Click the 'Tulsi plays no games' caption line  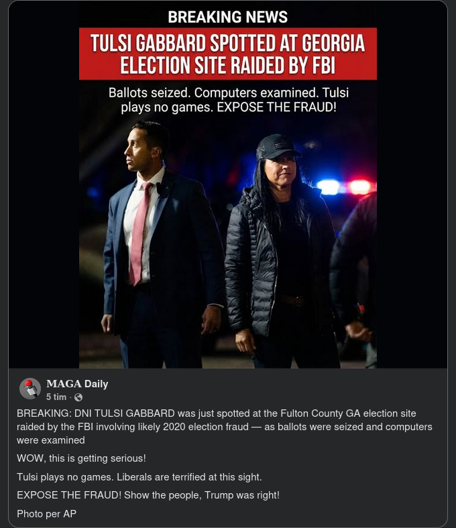click(x=139, y=477)
